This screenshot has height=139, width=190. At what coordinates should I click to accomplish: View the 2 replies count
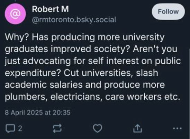[x=20, y=128]
